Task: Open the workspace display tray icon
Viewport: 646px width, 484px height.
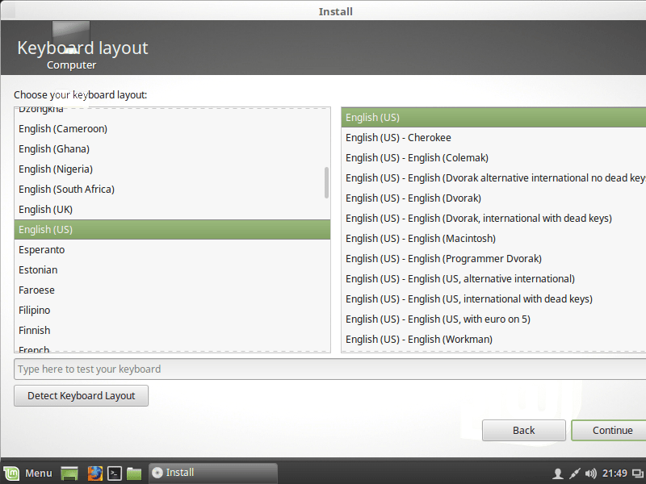Action: [x=638, y=474]
